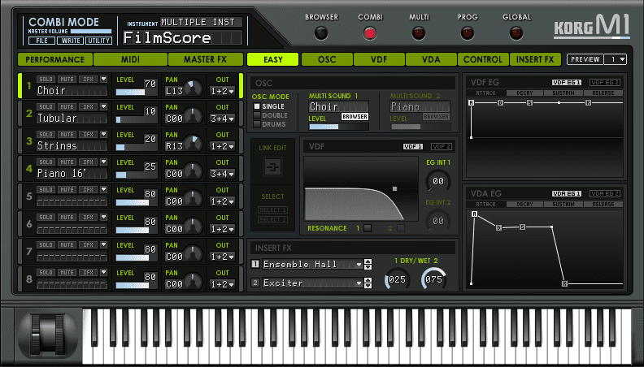The height and width of the screenshot is (367, 644).
Task: Select the PROG mode round button
Action: (468, 33)
